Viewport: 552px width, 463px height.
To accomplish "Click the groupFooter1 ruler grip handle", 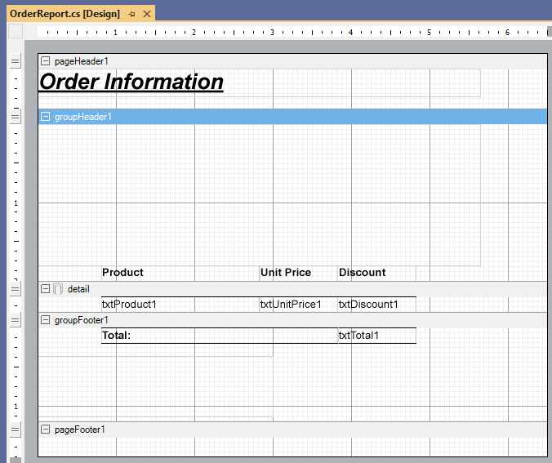I will click(15, 320).
